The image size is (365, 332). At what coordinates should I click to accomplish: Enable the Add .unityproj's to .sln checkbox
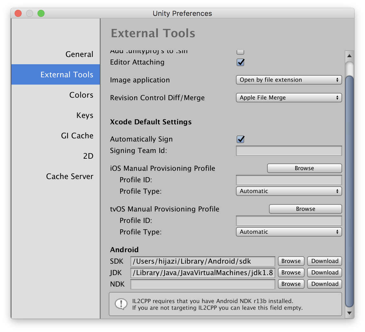(240, 52)
